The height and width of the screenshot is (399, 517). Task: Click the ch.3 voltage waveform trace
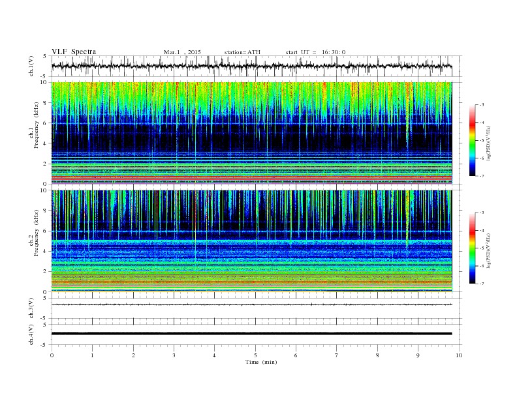point(251,304)
